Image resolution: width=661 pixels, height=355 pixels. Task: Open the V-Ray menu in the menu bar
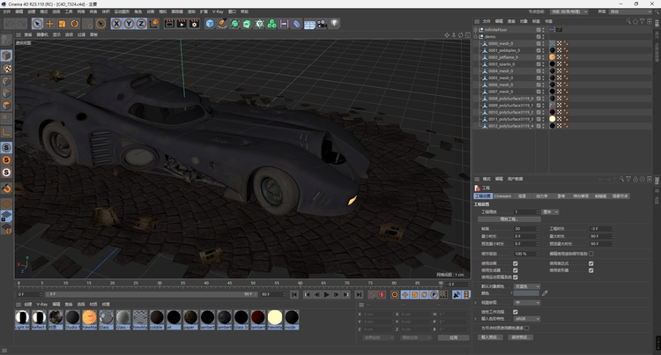click(218, 11)
